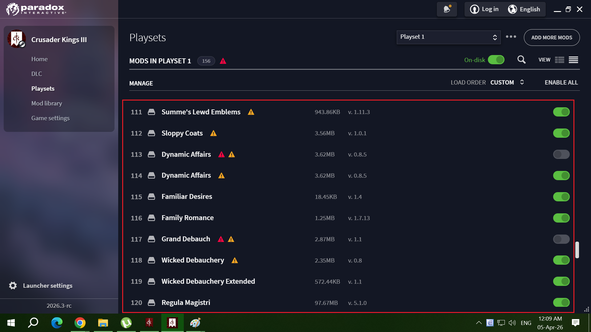This screenshot has width=591, height=332.
Task: Switch to compact list view icon
Action: click(573, 60)
